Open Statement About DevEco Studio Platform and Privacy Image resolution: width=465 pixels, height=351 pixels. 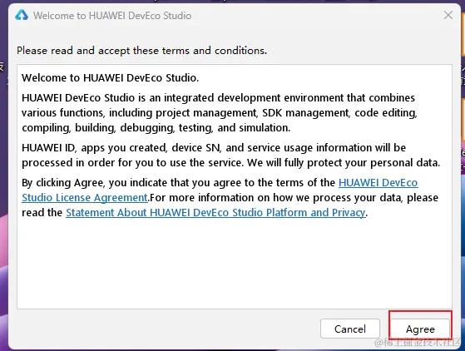pos(215,213)
